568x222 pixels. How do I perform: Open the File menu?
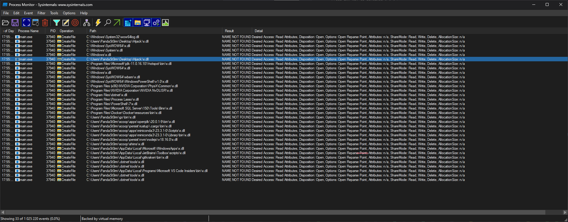coord(6,13)
